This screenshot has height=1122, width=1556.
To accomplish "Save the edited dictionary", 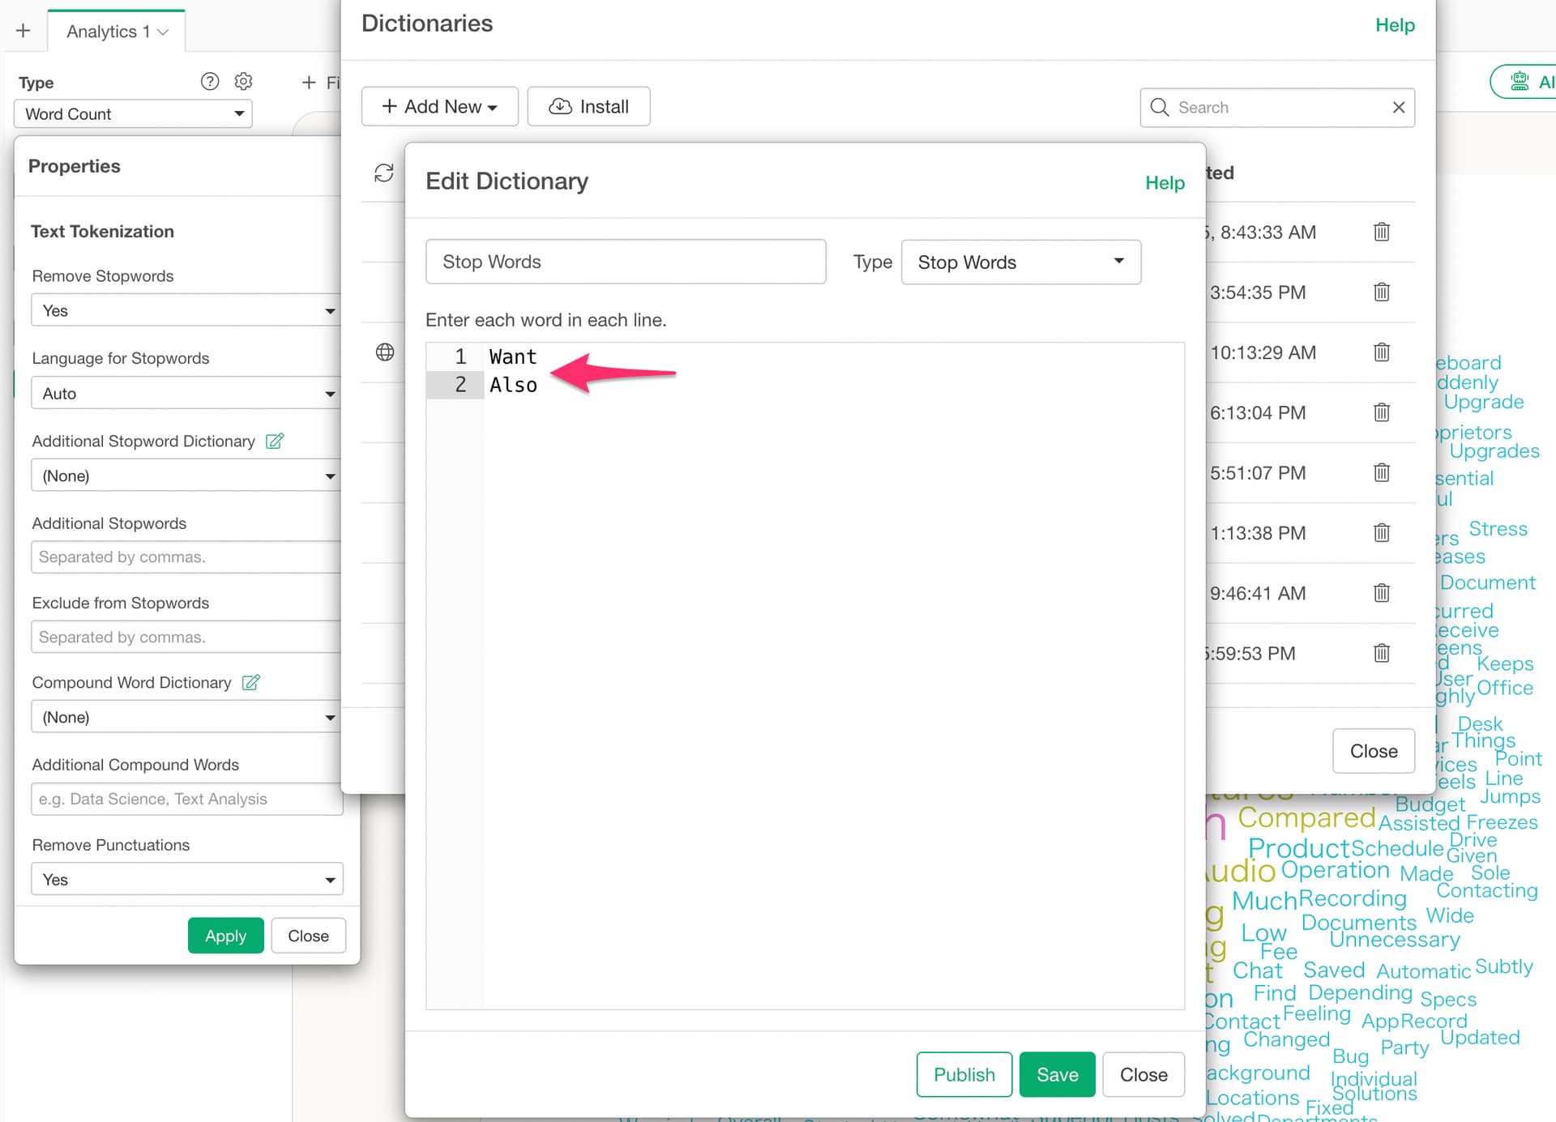I will pos(1057,1075).
